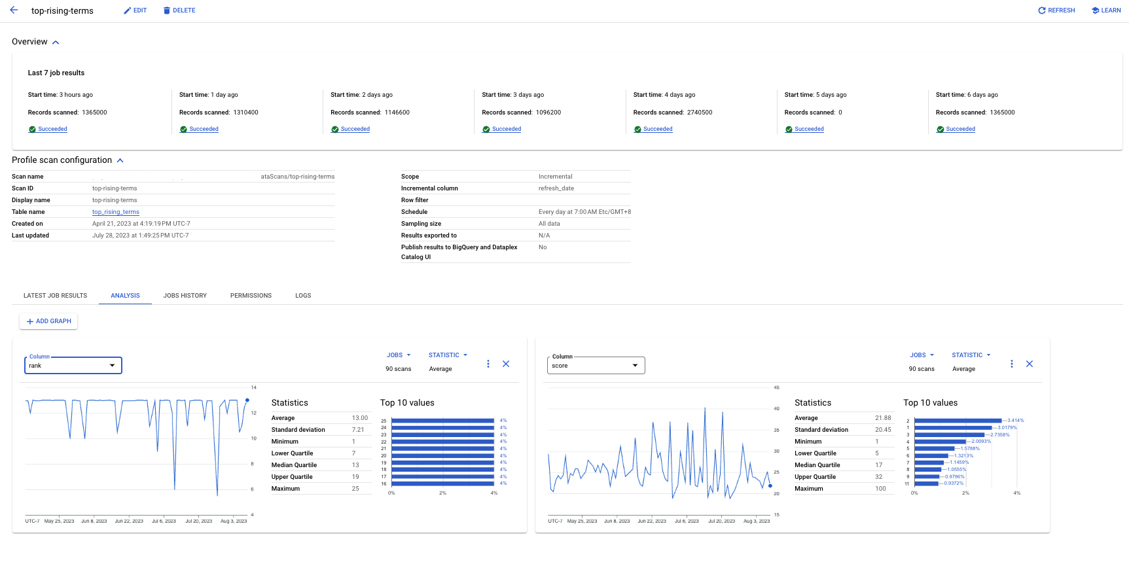
Task: Close the rank graph panel
Action: tap(506, 364)
